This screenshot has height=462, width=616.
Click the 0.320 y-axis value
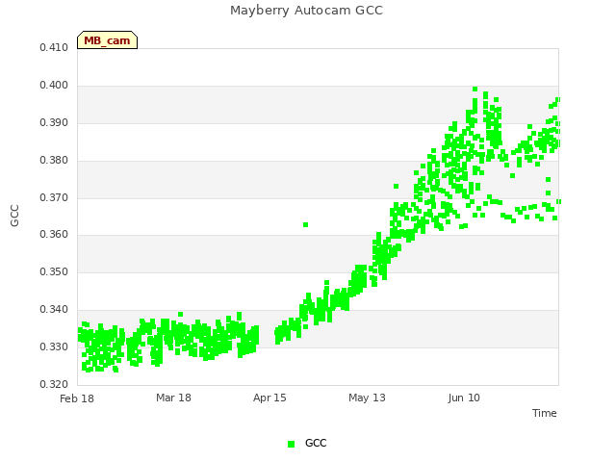(x=54, y=384)
